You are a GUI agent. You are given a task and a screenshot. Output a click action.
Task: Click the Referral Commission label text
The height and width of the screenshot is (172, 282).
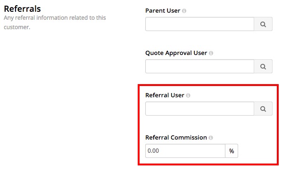pyautogui.click(x=176, y=137)
